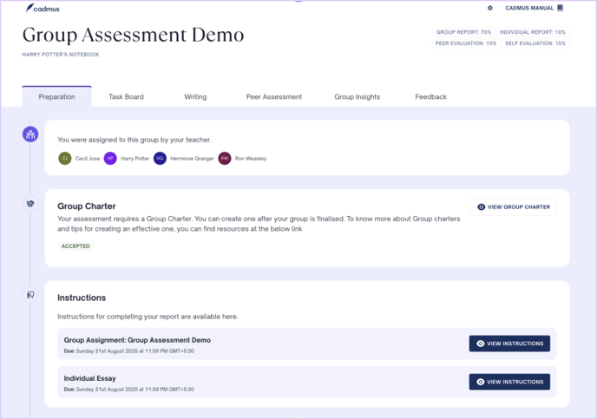Open the Feedback tab
The width and height of the screenshot is (597, 419).
(x=430, y=96)
